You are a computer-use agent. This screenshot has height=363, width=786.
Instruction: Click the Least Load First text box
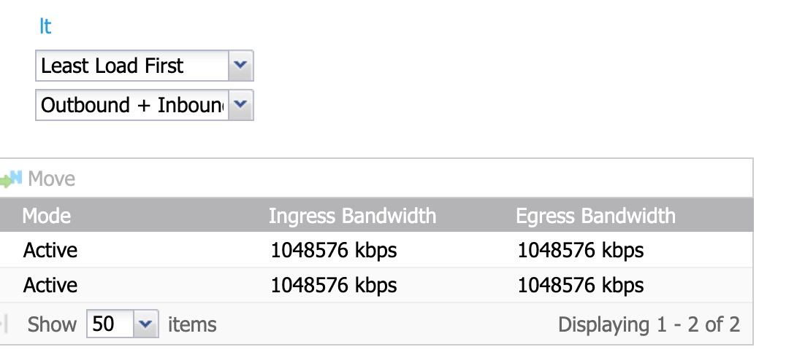pos(131,66)
